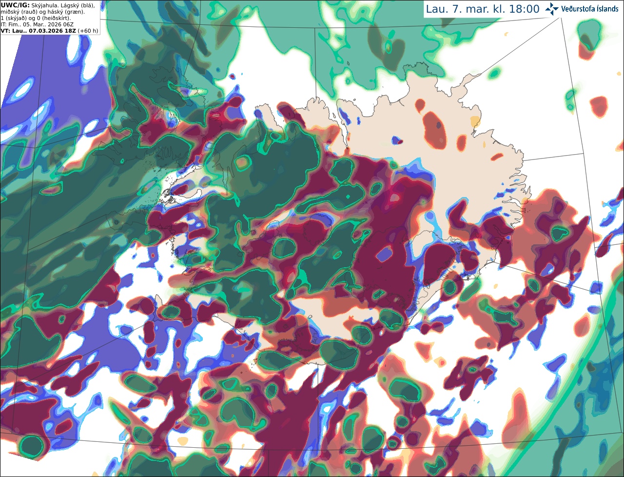
Task: Click the 'UWC/IG:' bold label in legend
Action: 15,5
